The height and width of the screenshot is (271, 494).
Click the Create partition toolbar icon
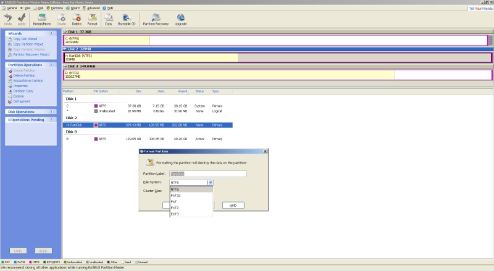pos(61,20)
